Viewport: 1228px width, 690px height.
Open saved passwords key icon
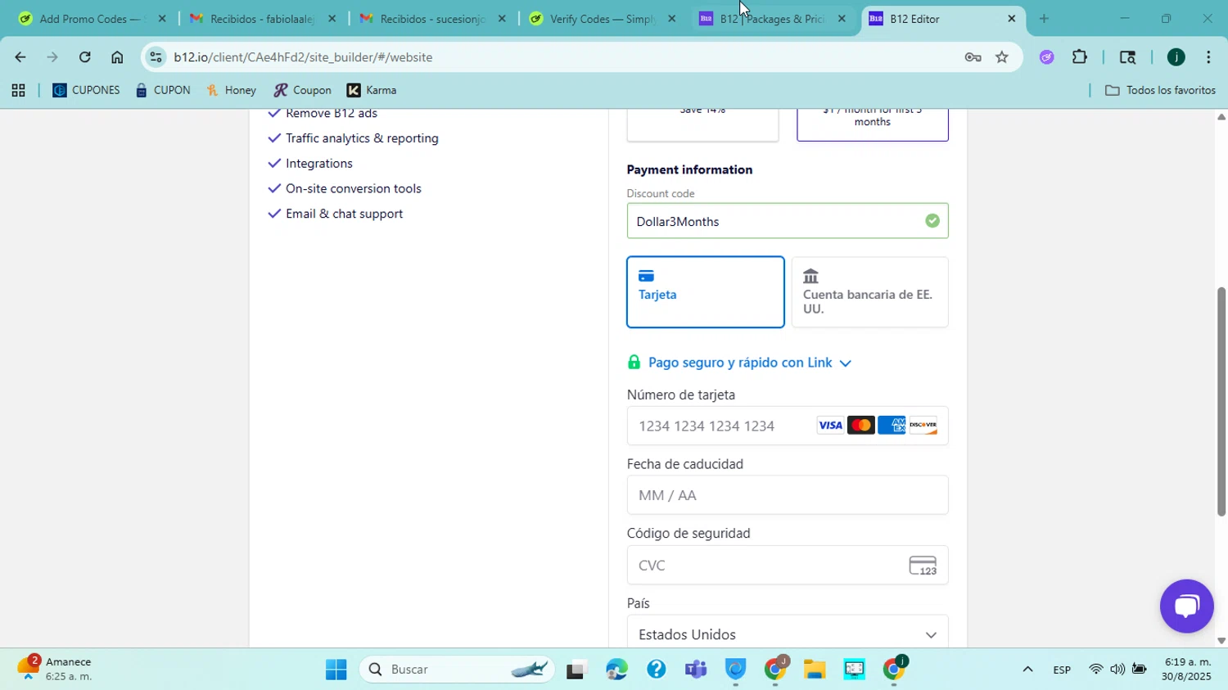(x=973, y=56)
